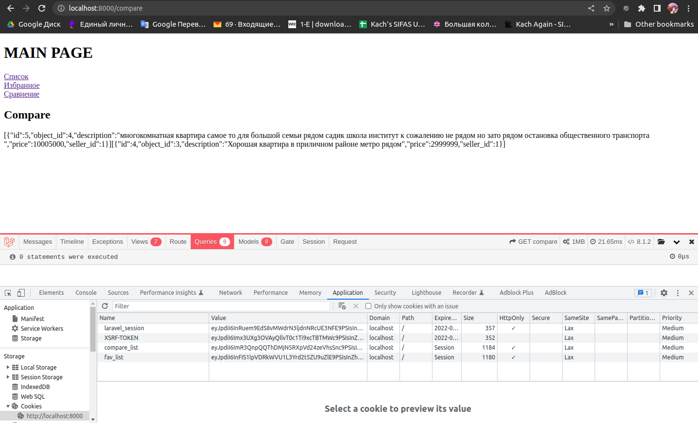698x423 pixels.
Task: Open DevTools settings via the gear icon
Action: [664, 292]
